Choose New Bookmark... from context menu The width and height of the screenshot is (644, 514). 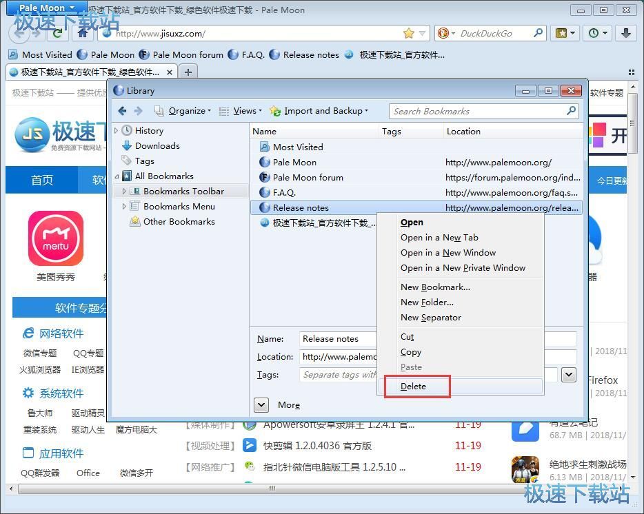coord(461,287)
